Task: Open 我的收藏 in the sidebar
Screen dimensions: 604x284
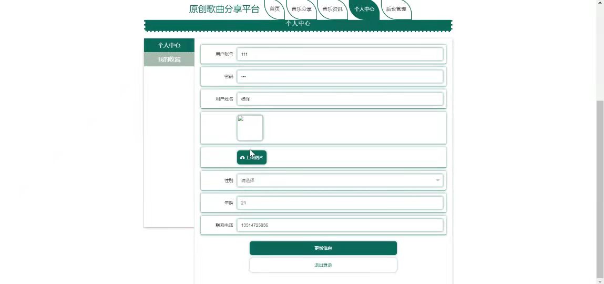Action: (x=169, y=59)
